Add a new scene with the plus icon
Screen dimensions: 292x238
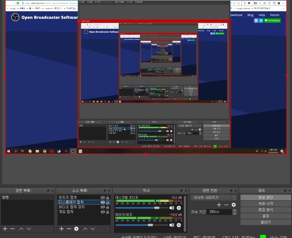pos(5,229)
